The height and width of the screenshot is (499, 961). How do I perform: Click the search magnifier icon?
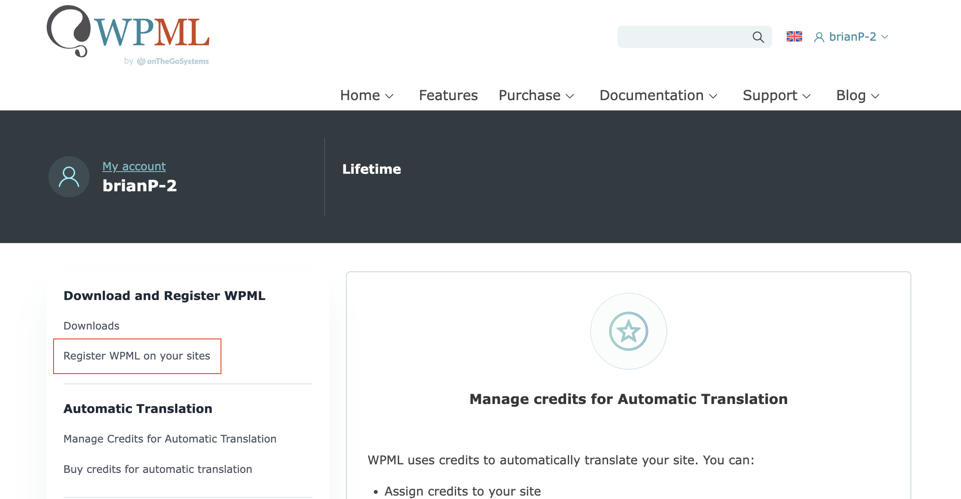tap(758, 37)
